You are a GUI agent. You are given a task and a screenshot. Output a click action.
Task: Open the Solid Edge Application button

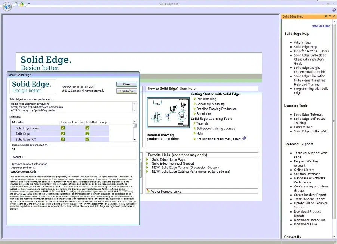pyautogui.click(x=7, y=6)
